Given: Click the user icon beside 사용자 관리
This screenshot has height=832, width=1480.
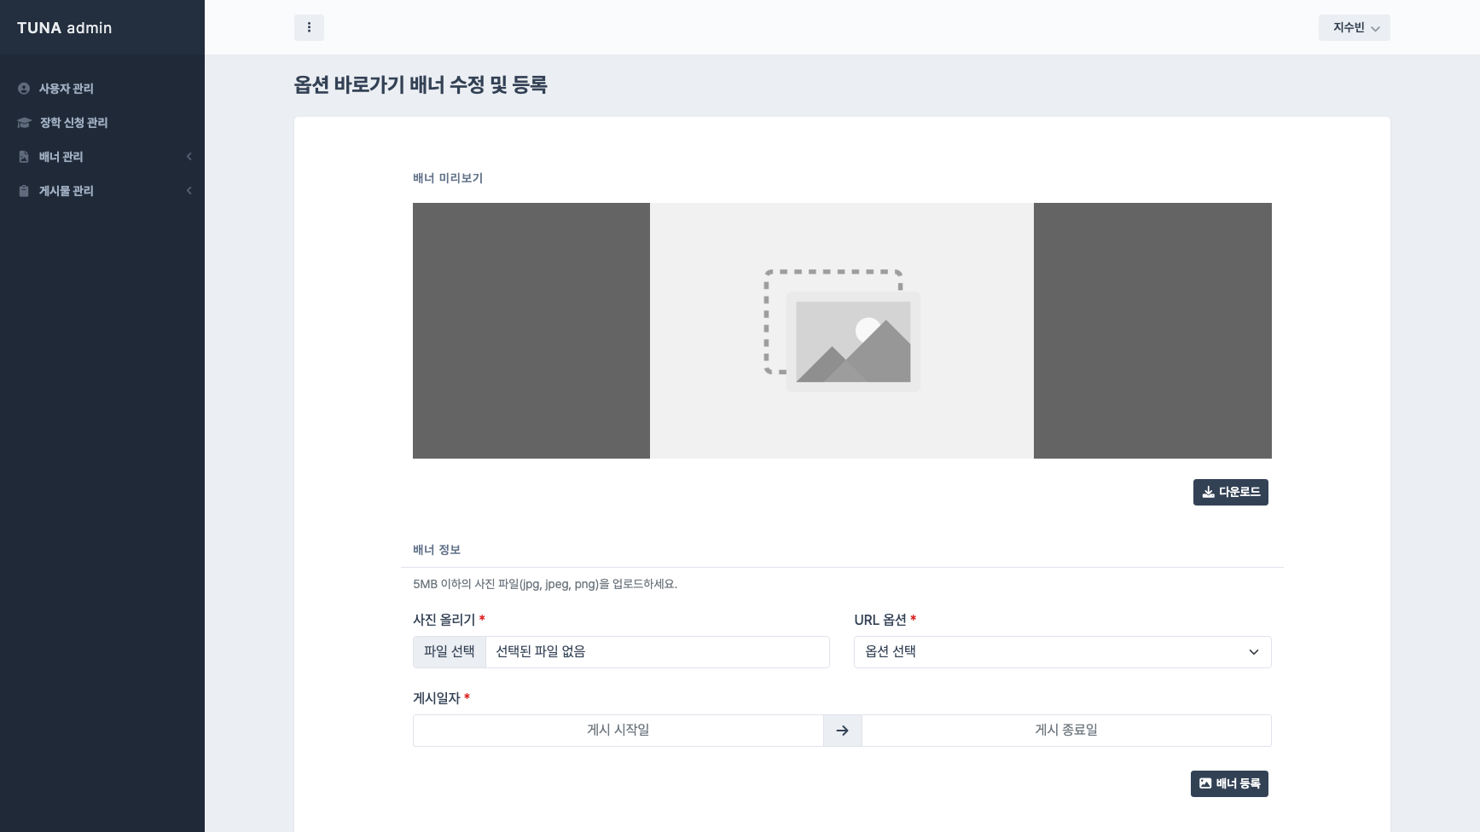Looking at the screenshot, I should (x=24, y=89).
